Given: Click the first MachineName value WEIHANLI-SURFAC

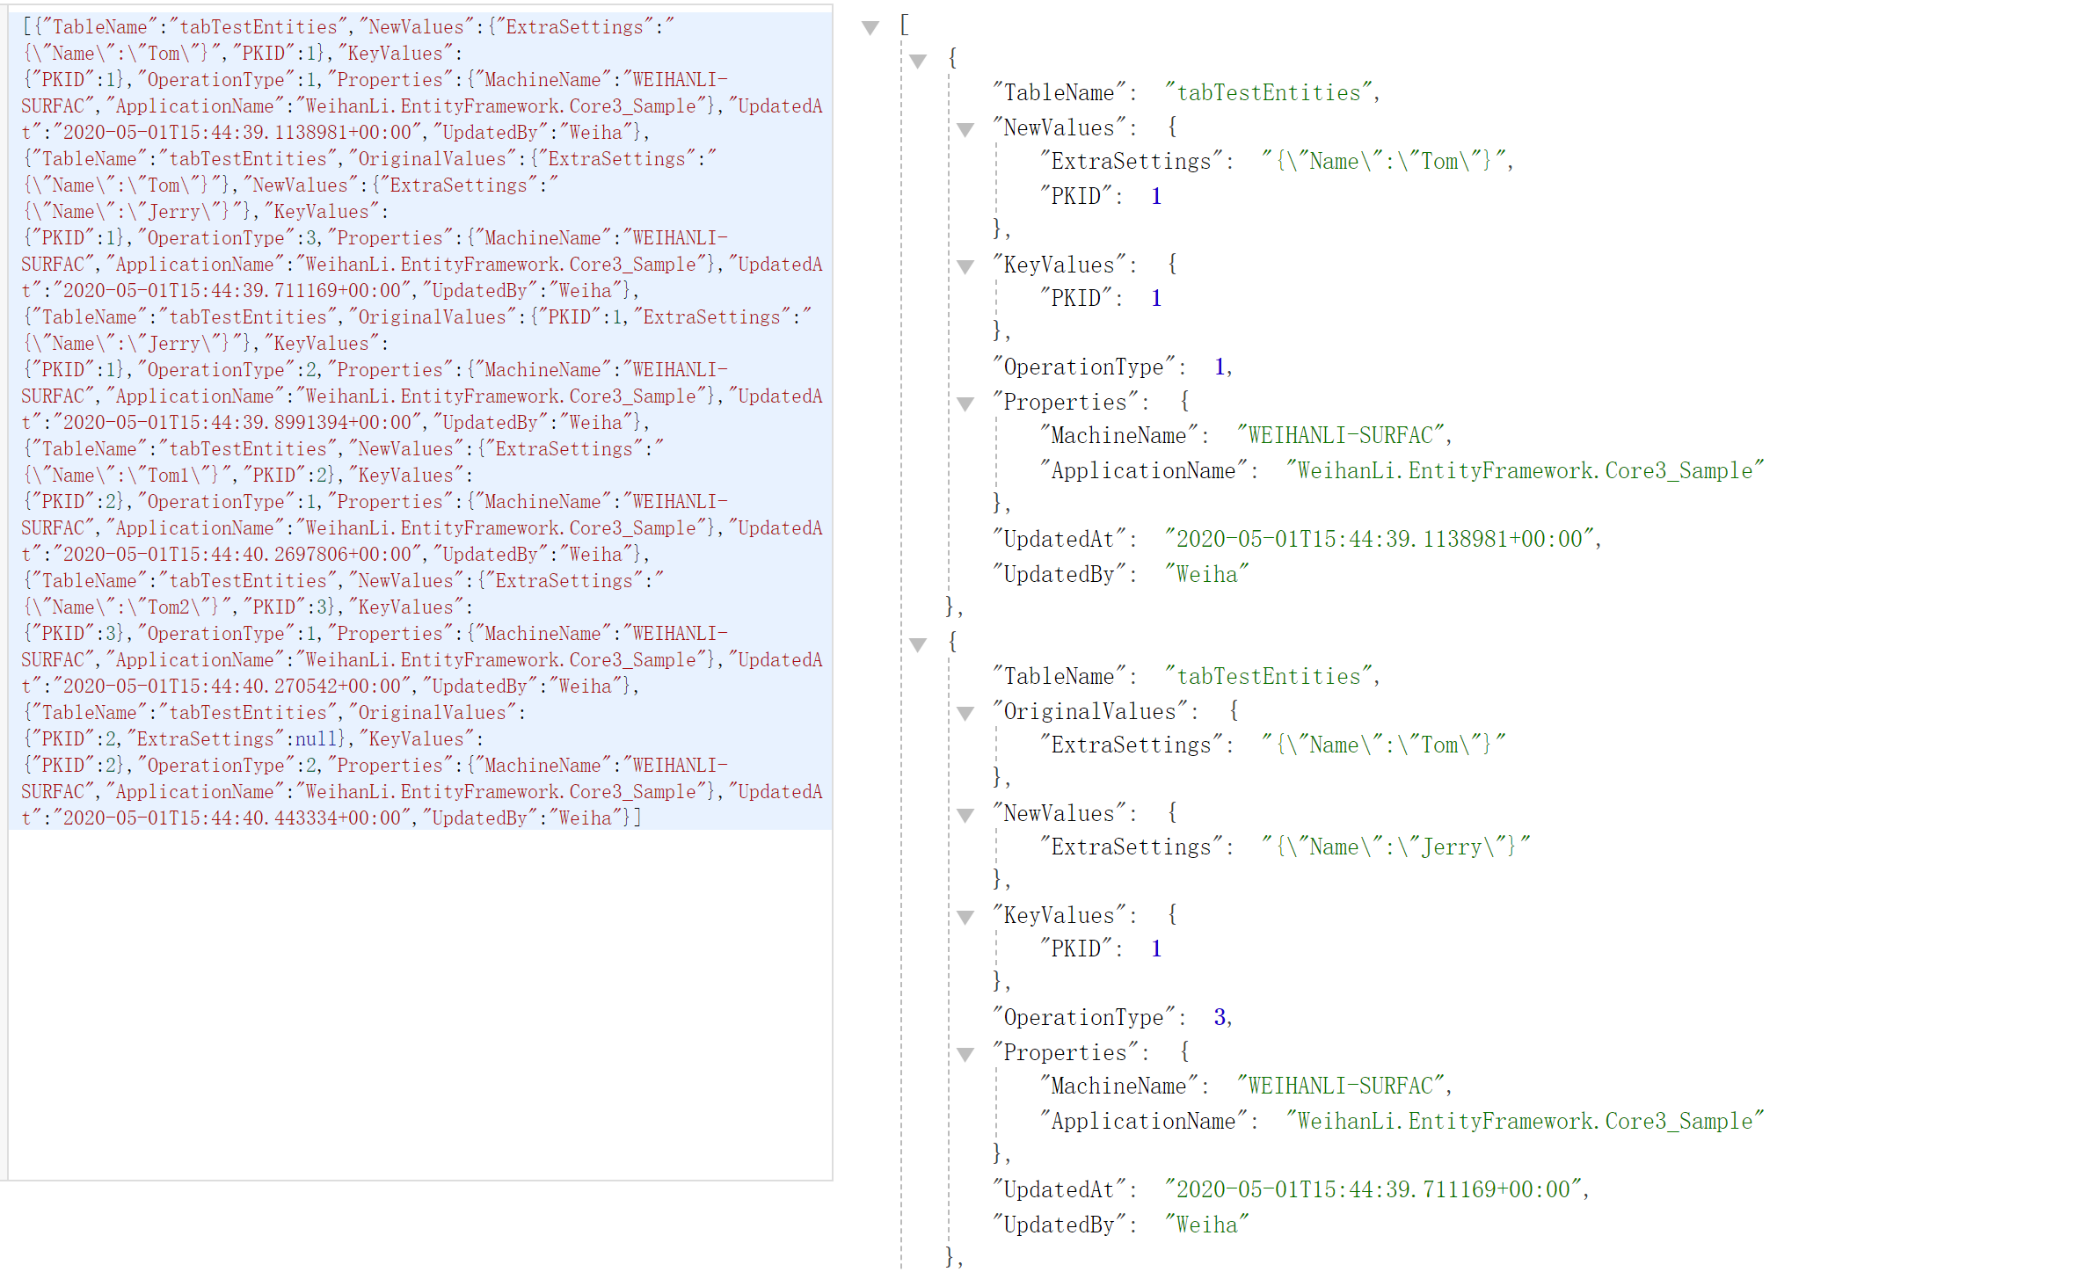Looking at the screenshot, I should click(x=1342, y=435).
